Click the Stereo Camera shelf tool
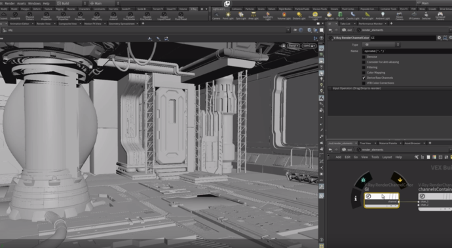Image resolution: width=452 pixels, height=248 pixels. point(399,16)
